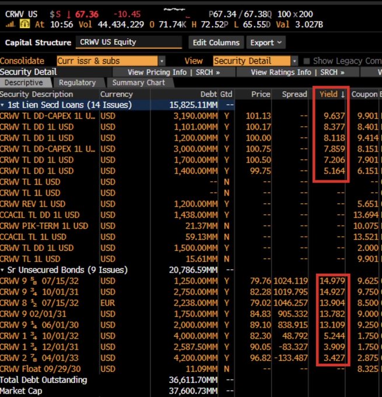
Task: Click the Edit Columns button
Action: [x=216, y=43]
